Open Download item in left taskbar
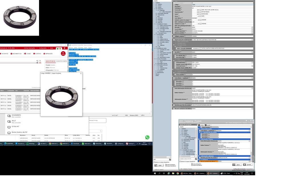 pos(75,144)
